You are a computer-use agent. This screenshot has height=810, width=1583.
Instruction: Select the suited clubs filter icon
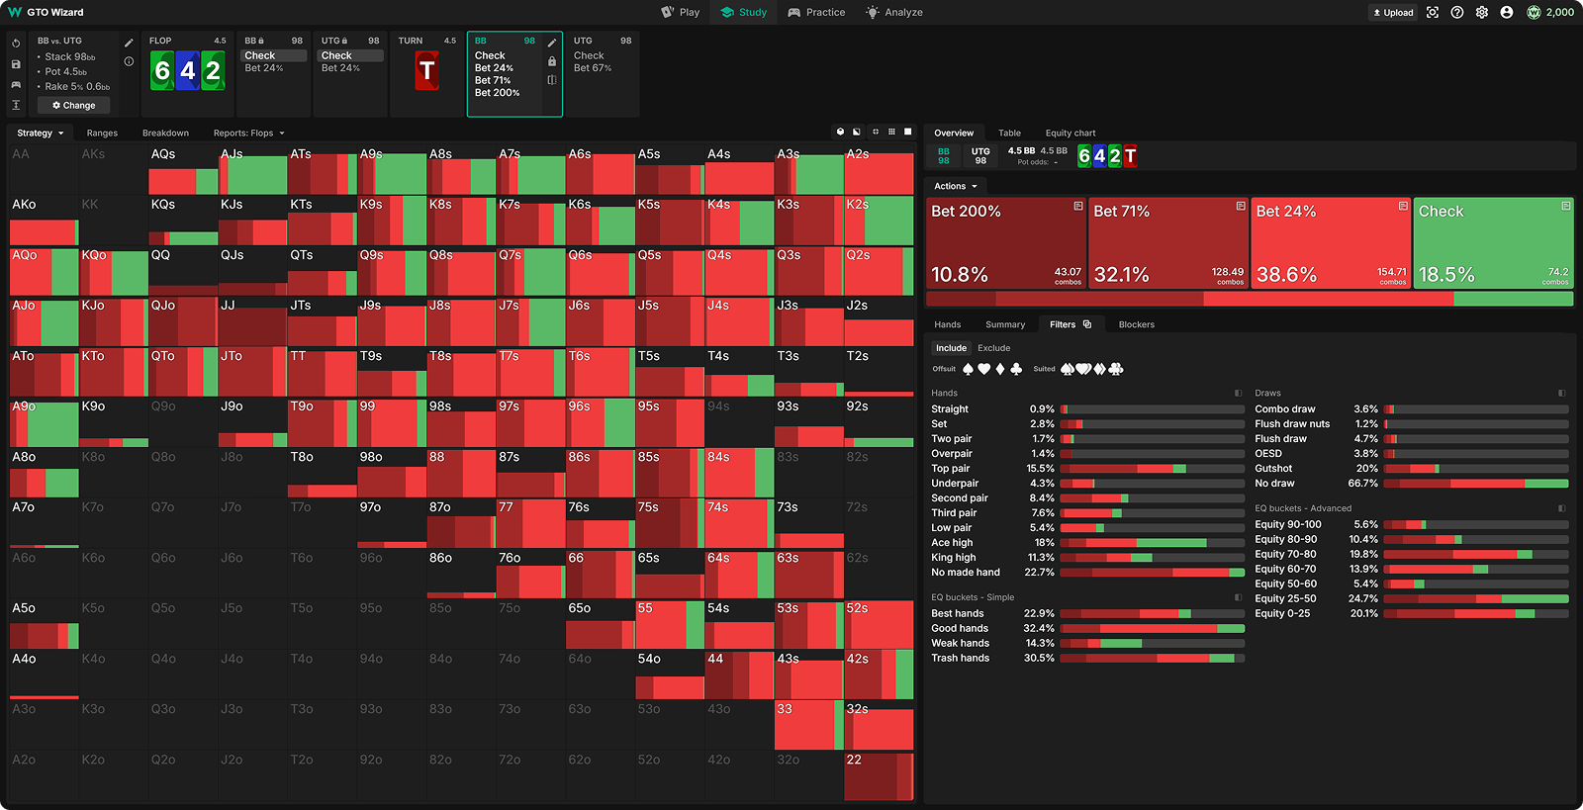1116,369
